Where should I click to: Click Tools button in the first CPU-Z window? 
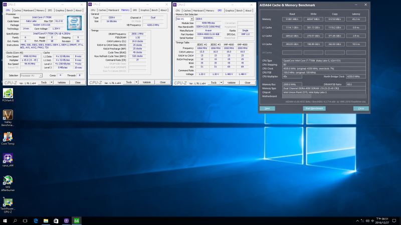tap(44, 82)
